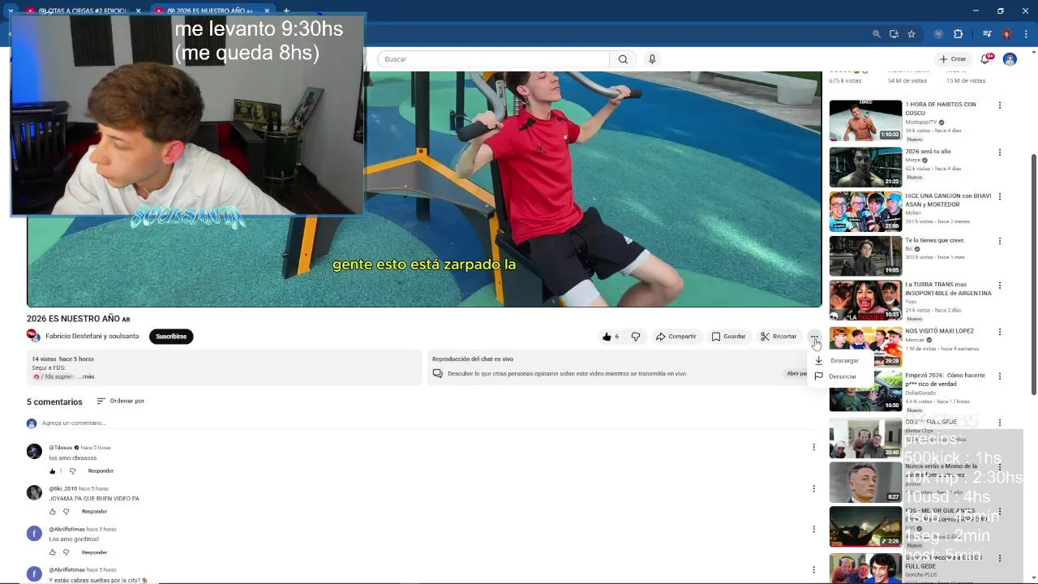The width and height of the screenshot is (1038, 584).
Task: Activate voice search microphone
Action: click(652, 59)
